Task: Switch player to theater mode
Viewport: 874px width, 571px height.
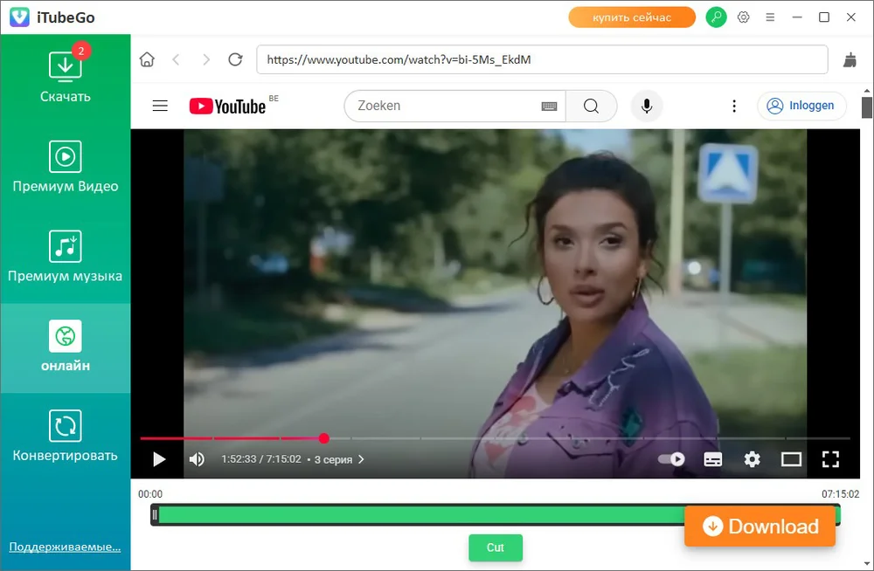Action: [x=791, y=459]
